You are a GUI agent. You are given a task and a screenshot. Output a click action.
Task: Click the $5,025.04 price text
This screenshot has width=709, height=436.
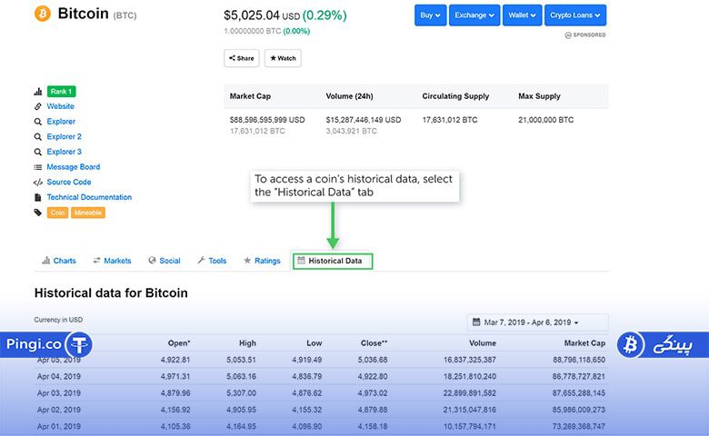[x=252, y=15]
